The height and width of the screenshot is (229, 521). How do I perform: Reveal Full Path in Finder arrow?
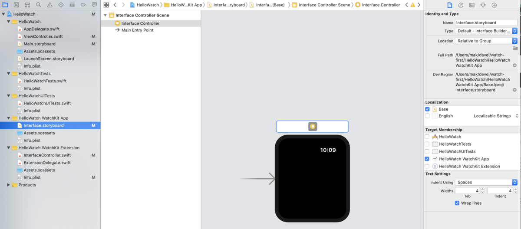(515, 65)
